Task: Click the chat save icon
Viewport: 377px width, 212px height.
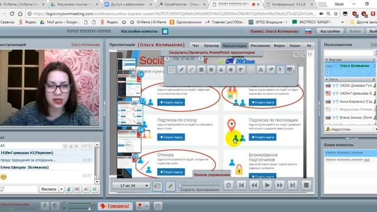Action: [x=95, y=190]
